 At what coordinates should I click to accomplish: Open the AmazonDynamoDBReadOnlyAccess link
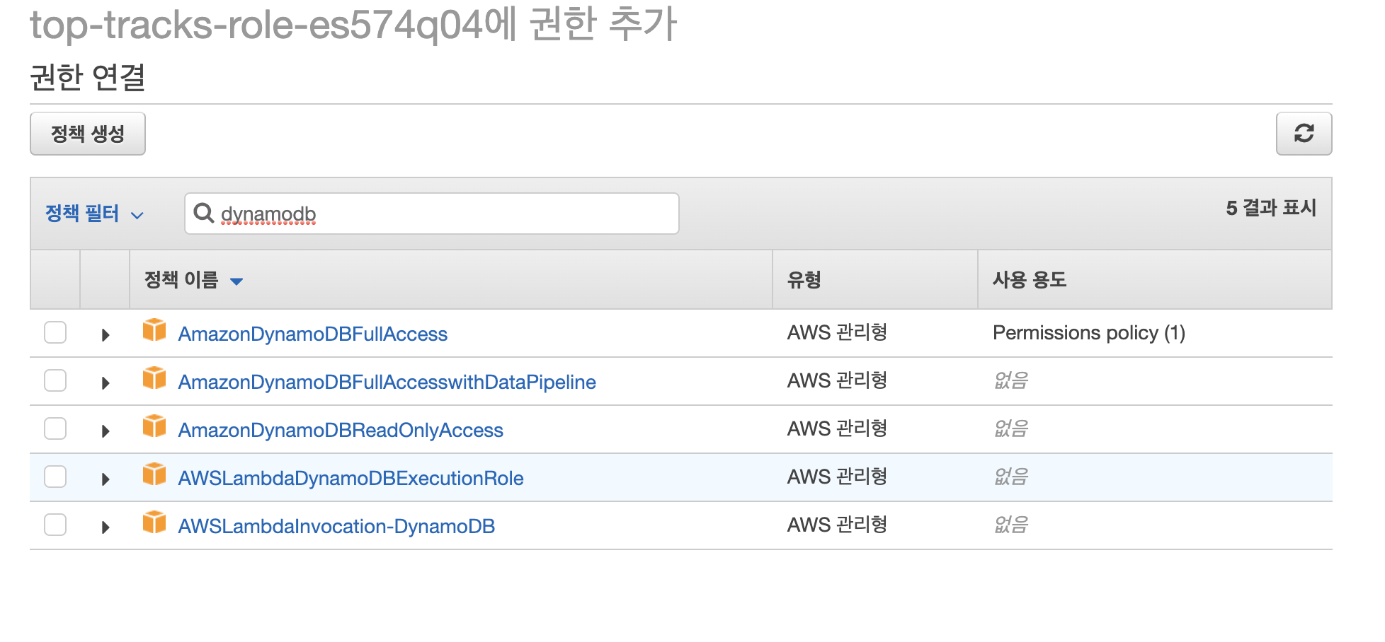341,430
